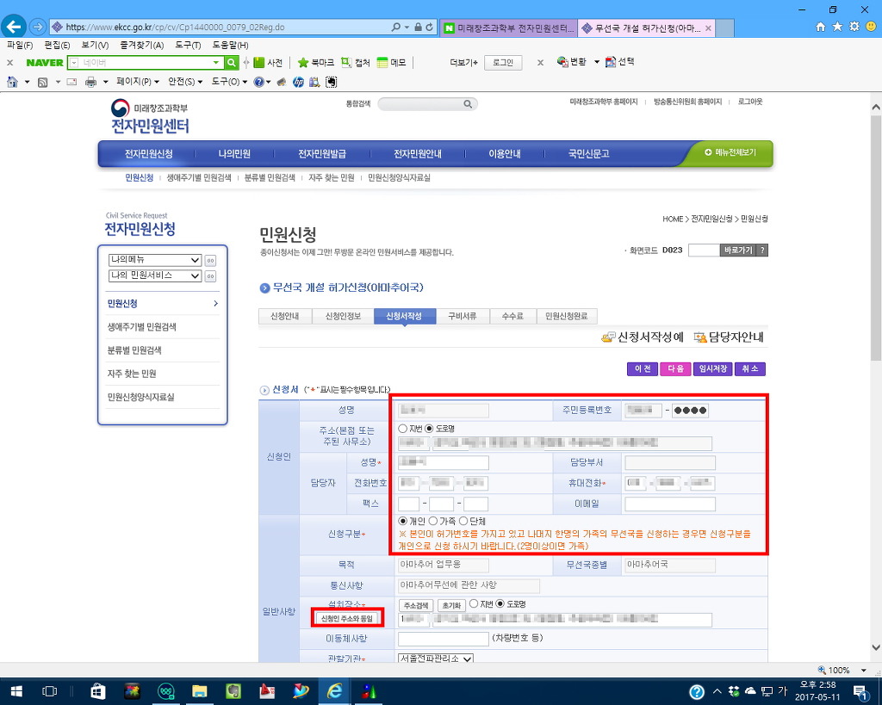Expand the 나의 민원서비스 dropdown
882x705 pixels.
coord(155,275)
